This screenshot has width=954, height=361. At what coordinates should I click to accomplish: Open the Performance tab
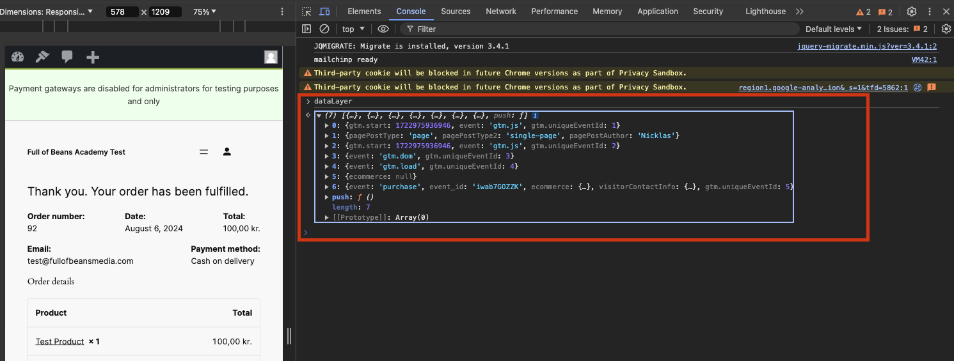click(x=554, y=12)
